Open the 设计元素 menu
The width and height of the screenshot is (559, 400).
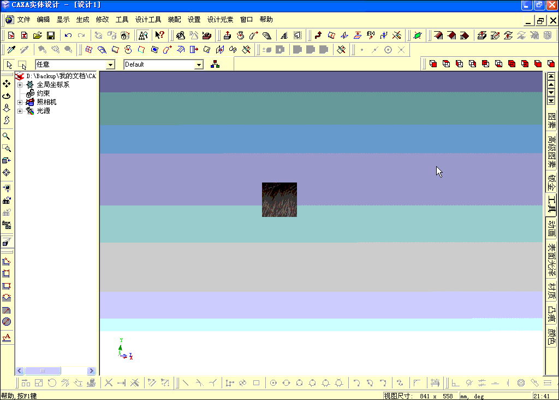point(220,20)
